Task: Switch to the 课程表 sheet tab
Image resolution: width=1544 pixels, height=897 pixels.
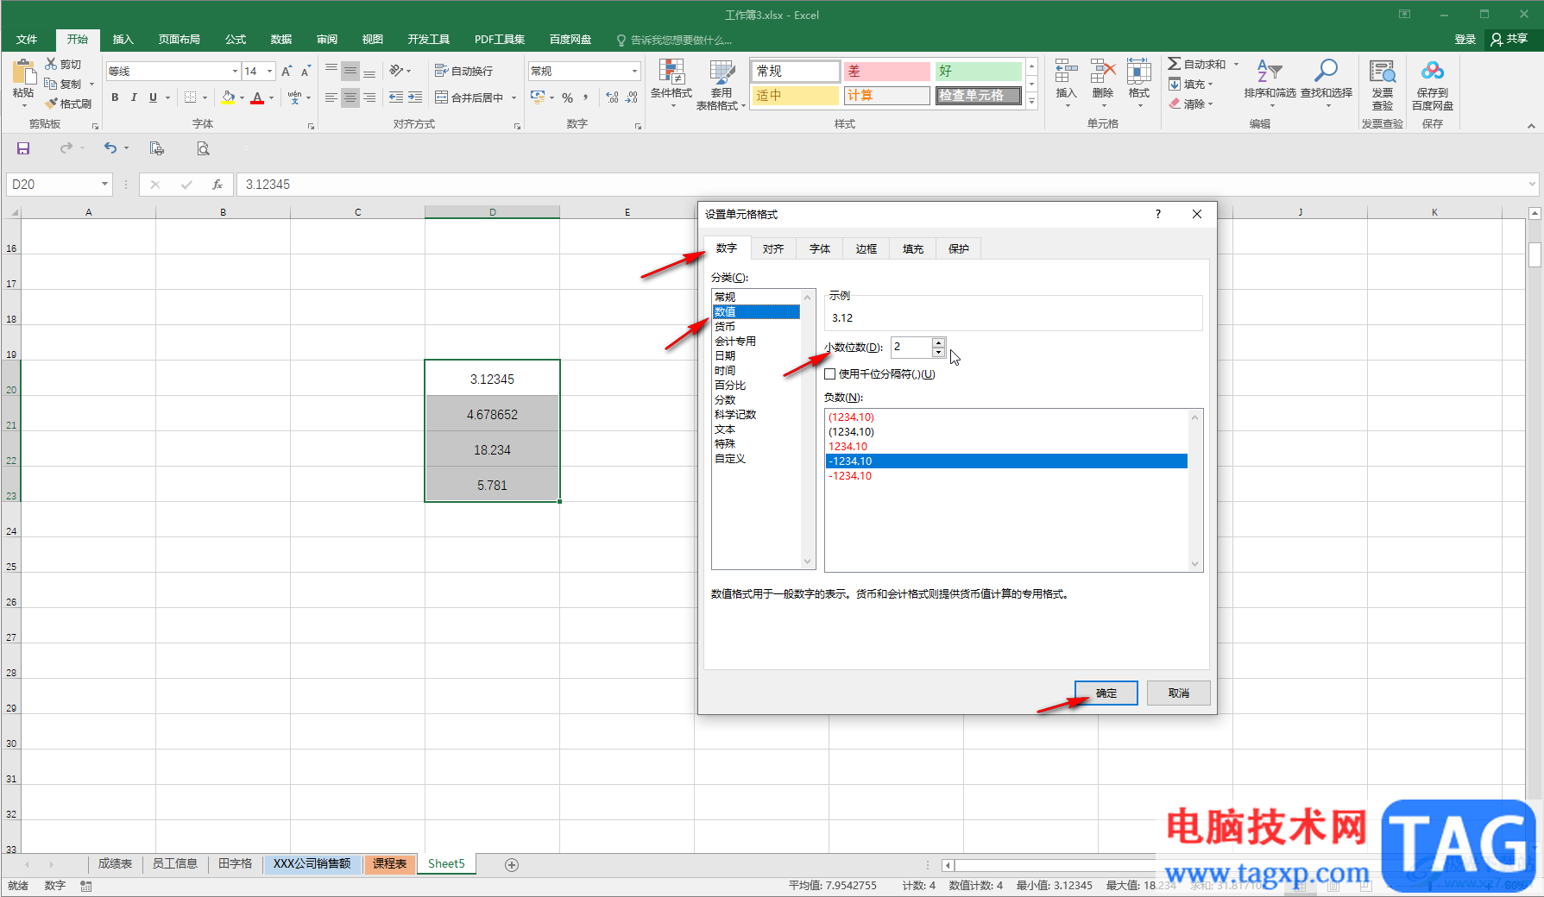Action: (x=389, y=864)
